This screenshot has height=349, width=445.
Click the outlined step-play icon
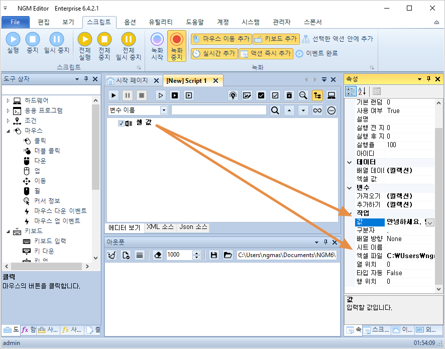161,95
